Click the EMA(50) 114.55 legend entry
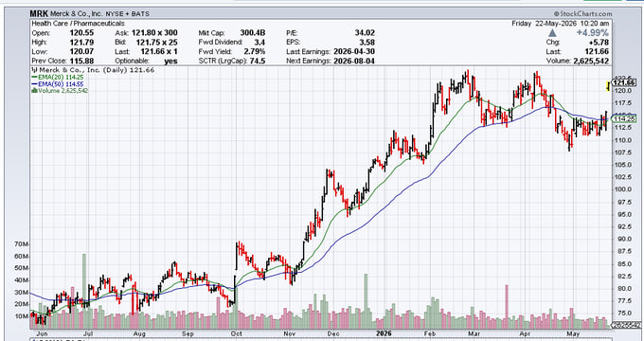This screenshot has width=644, height=341. 58,83
